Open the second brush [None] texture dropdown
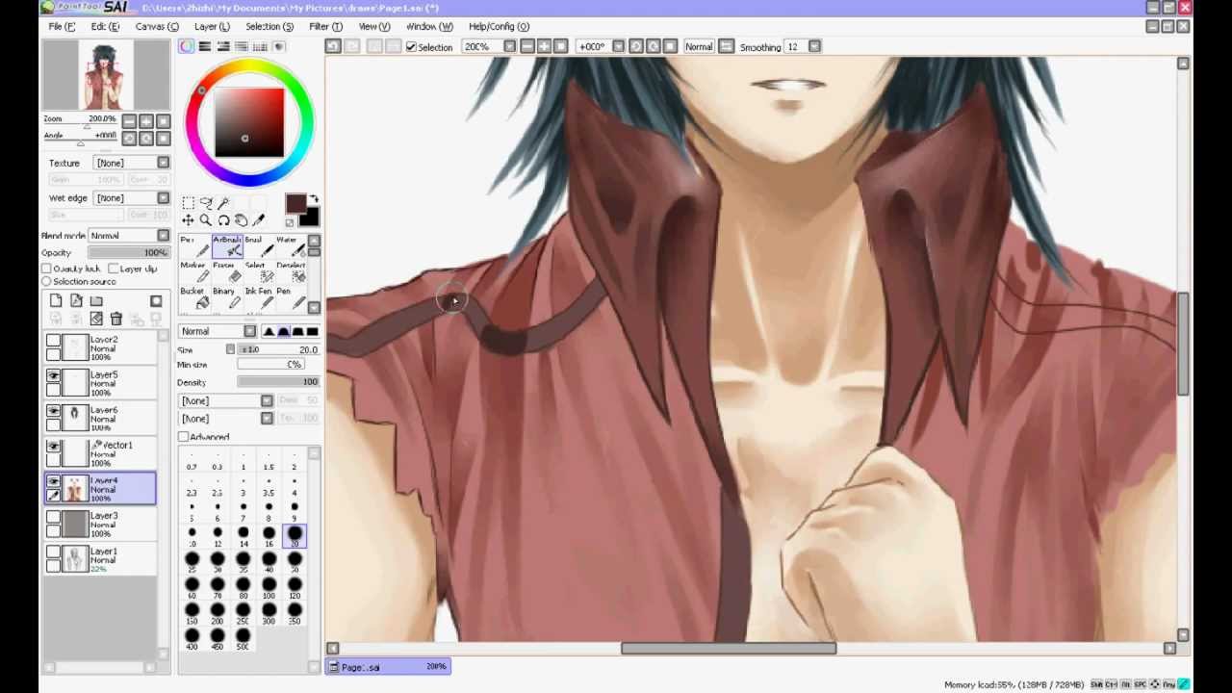The width and height of the screenshot is (1232, 693). click(x=226, y=419)
